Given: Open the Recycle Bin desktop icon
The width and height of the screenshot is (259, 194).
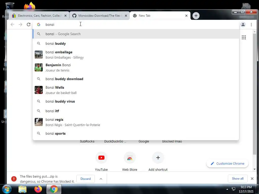Looking at the screenshot, I should point(10,6).
